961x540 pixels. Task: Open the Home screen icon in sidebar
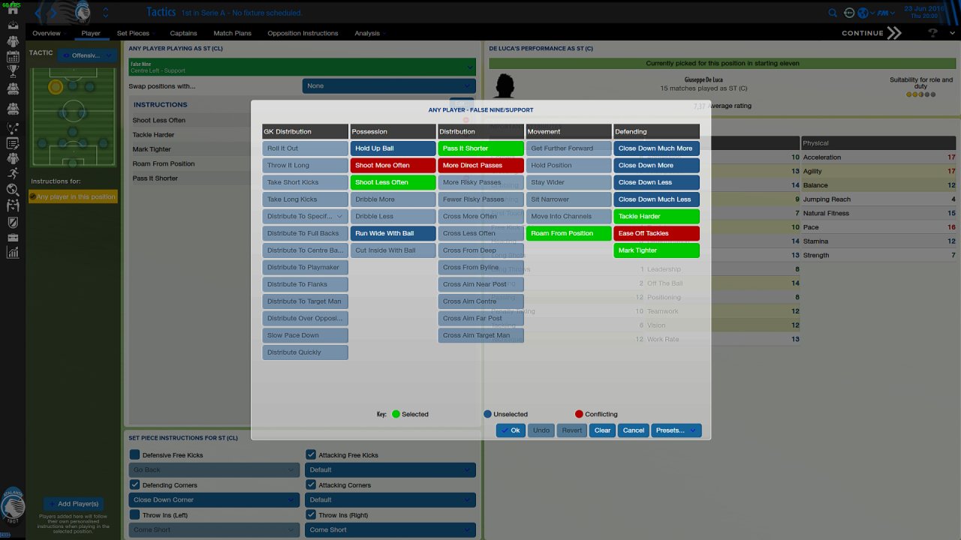coord(13,9)
